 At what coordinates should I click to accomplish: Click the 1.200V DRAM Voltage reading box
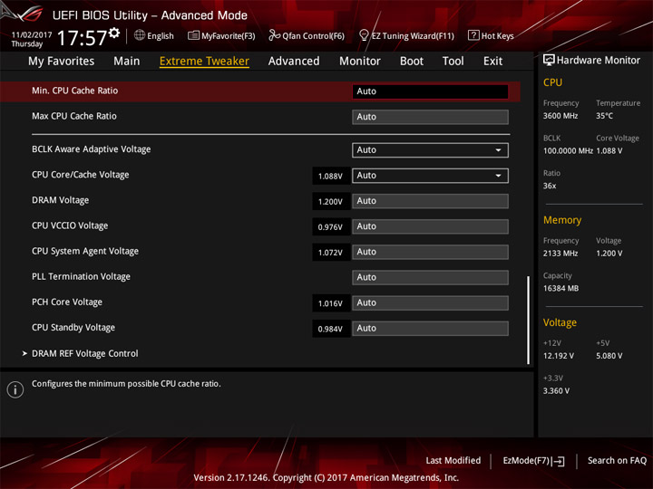click(330, 201)
